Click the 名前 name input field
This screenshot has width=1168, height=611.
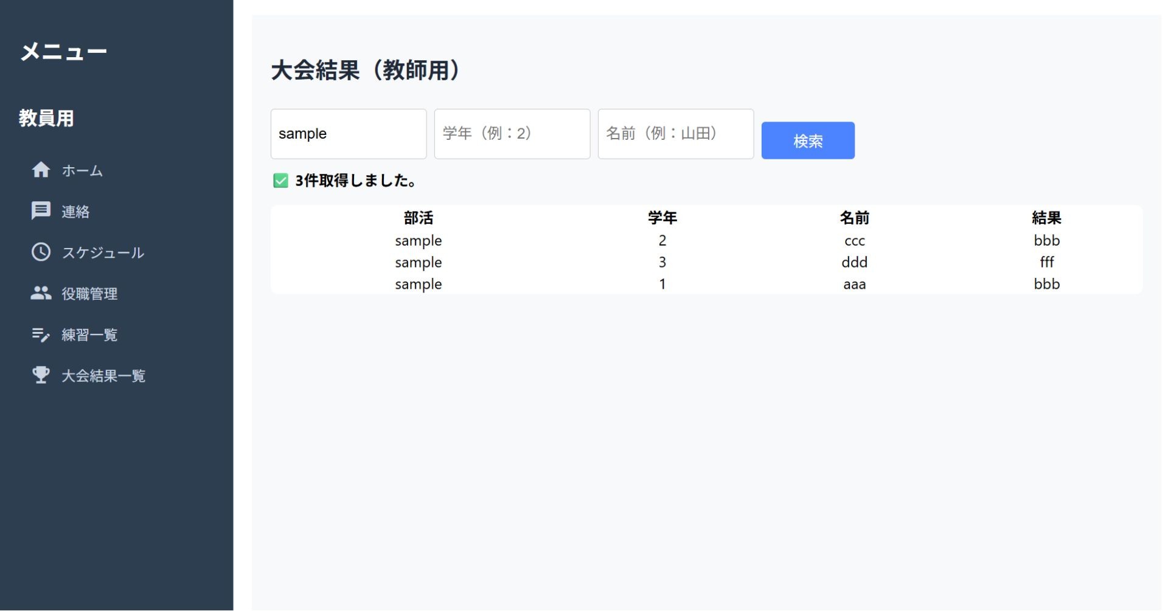pyautogui.click(x=675, y=134)
